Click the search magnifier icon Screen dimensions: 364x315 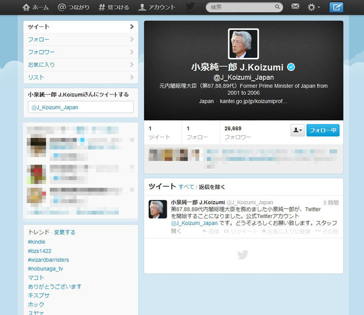coord(277,7)
